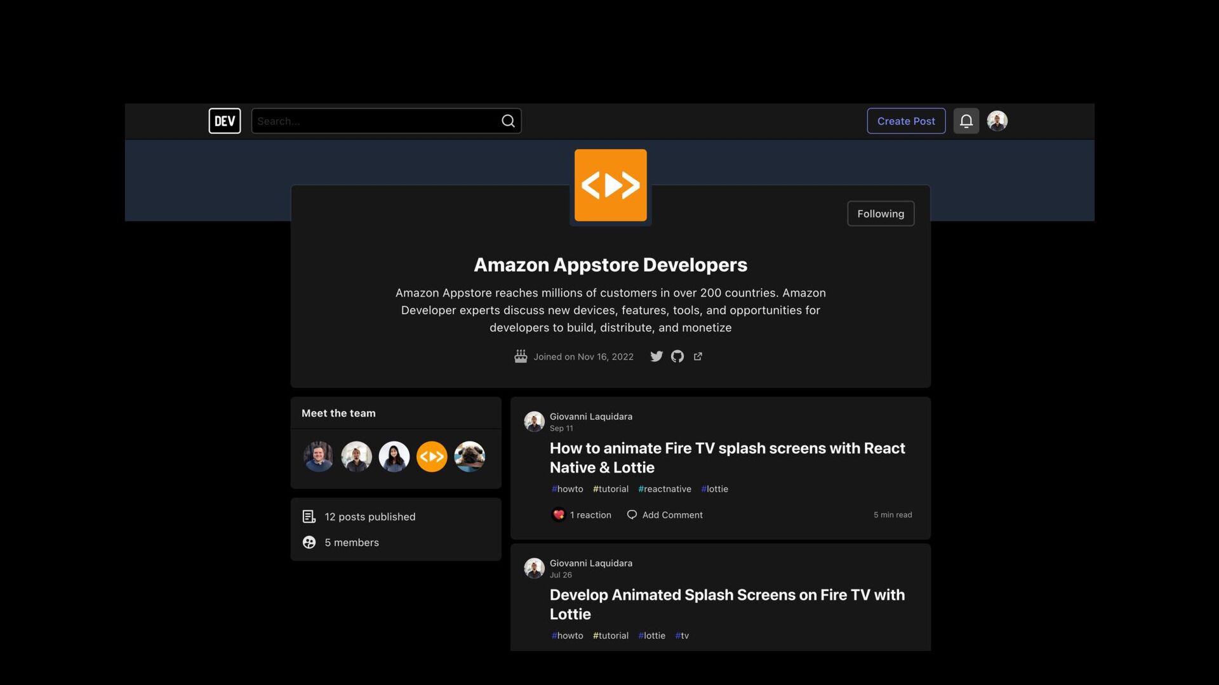Click the 12 posts published text
The height and width of the screenshot is (685, 1219).
[370, 517]
